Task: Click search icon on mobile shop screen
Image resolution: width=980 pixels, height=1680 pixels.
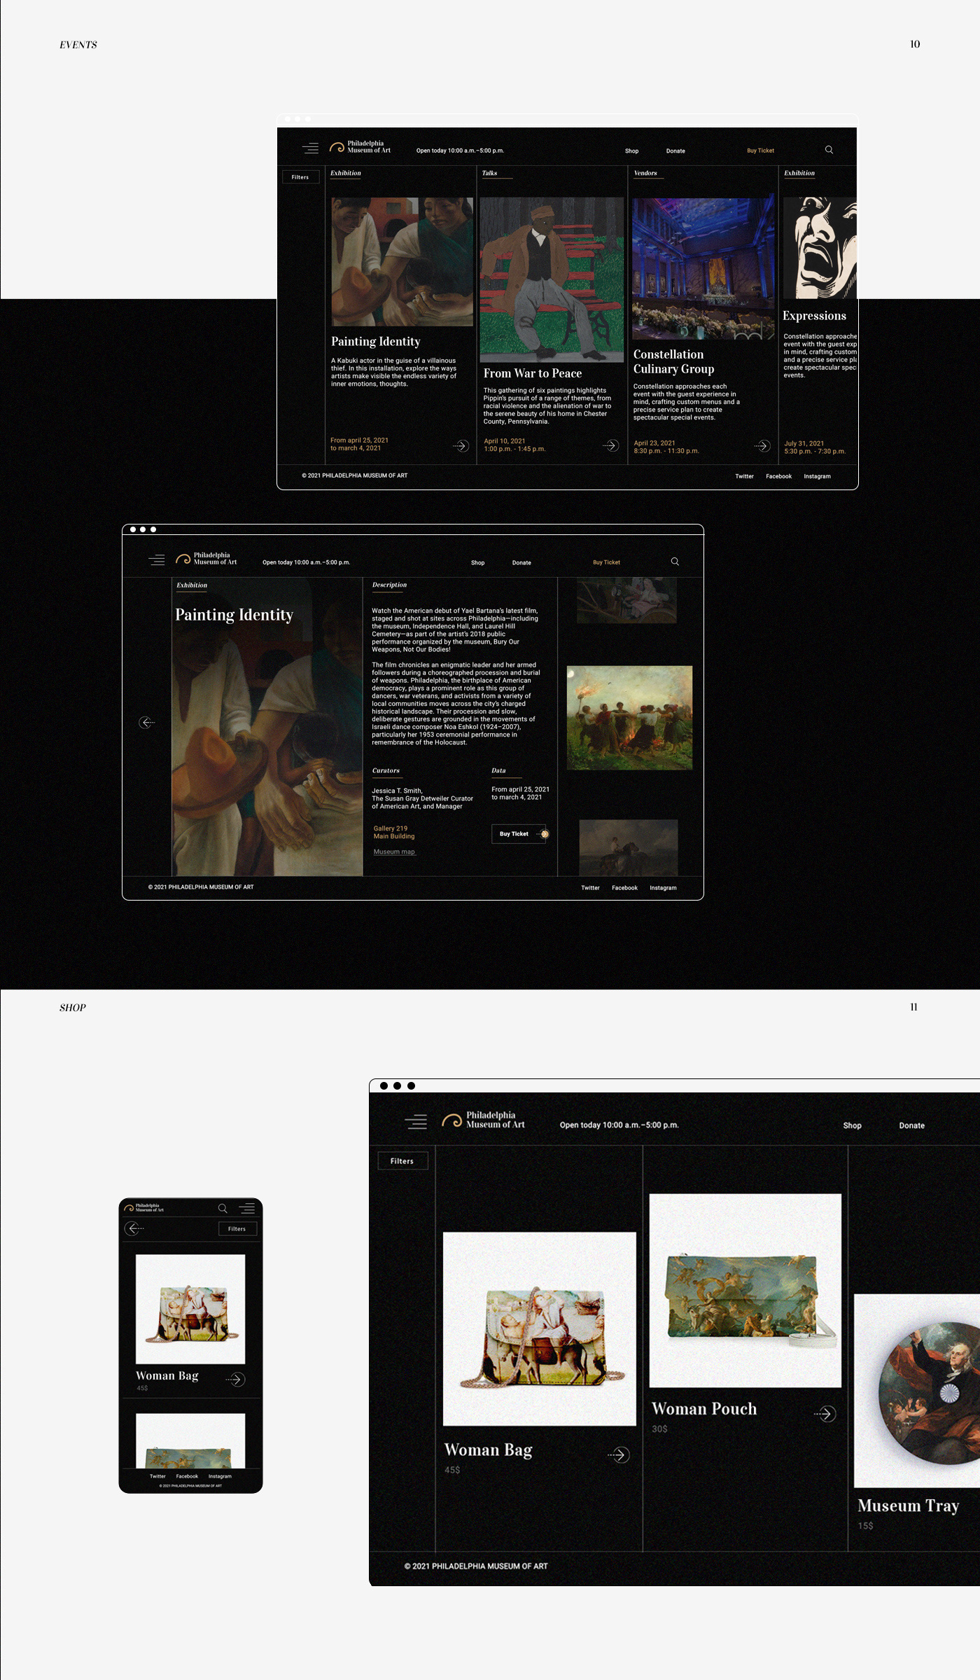Action: 223,1208
